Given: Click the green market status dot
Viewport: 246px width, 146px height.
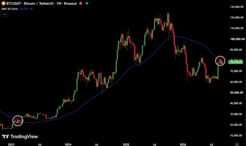Looking at the screenshot, I should 87,3.
